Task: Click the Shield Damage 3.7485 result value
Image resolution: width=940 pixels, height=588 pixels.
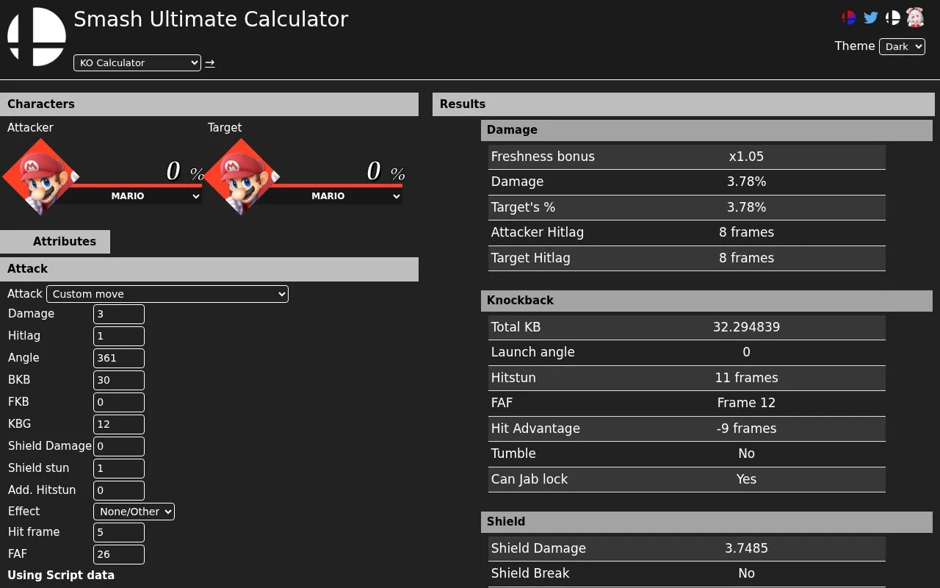Action: pos(746,548)
